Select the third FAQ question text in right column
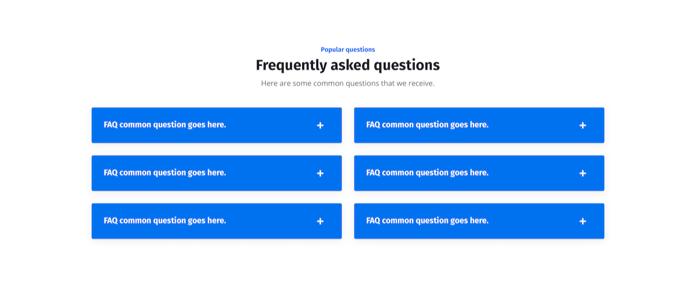The image size is (696, 284). tap(427, 220)
